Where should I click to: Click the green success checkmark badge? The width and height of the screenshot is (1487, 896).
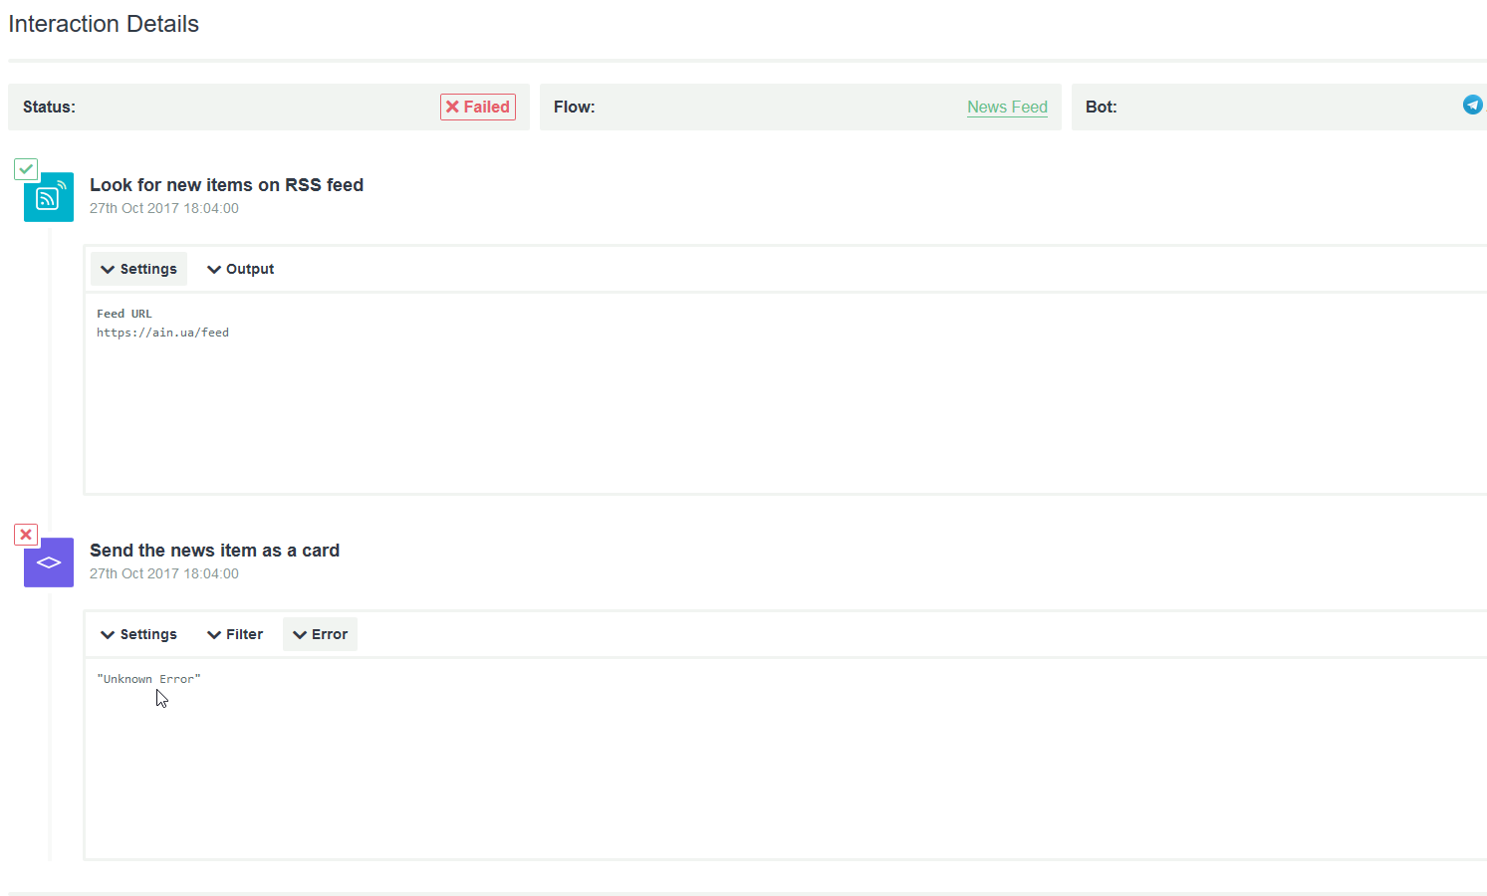coord(26,169)
